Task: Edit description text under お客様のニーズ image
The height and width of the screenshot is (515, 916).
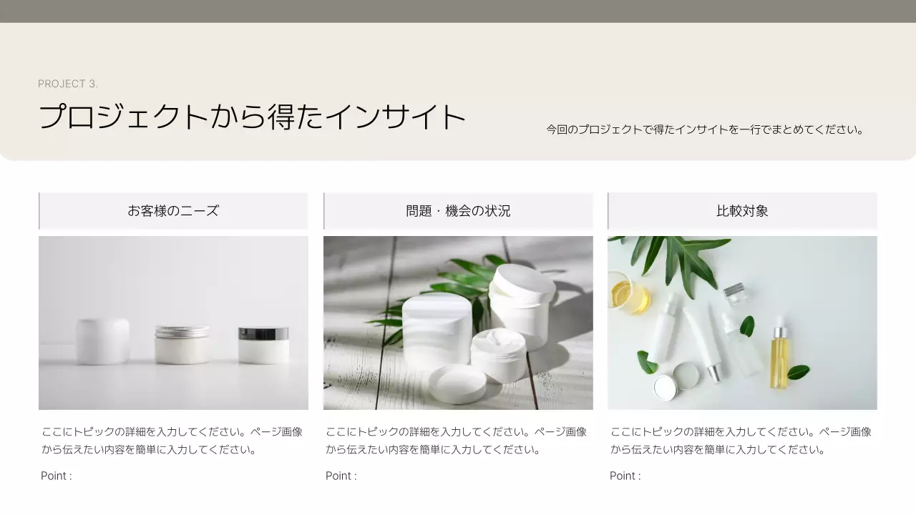Action: click(x=172, y=441)
